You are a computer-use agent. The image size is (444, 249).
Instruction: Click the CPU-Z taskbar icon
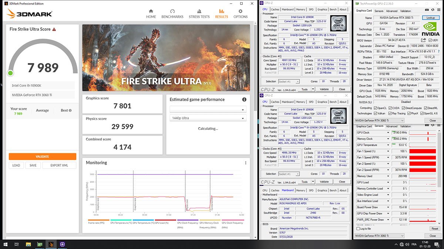click(x=63, y=244)
